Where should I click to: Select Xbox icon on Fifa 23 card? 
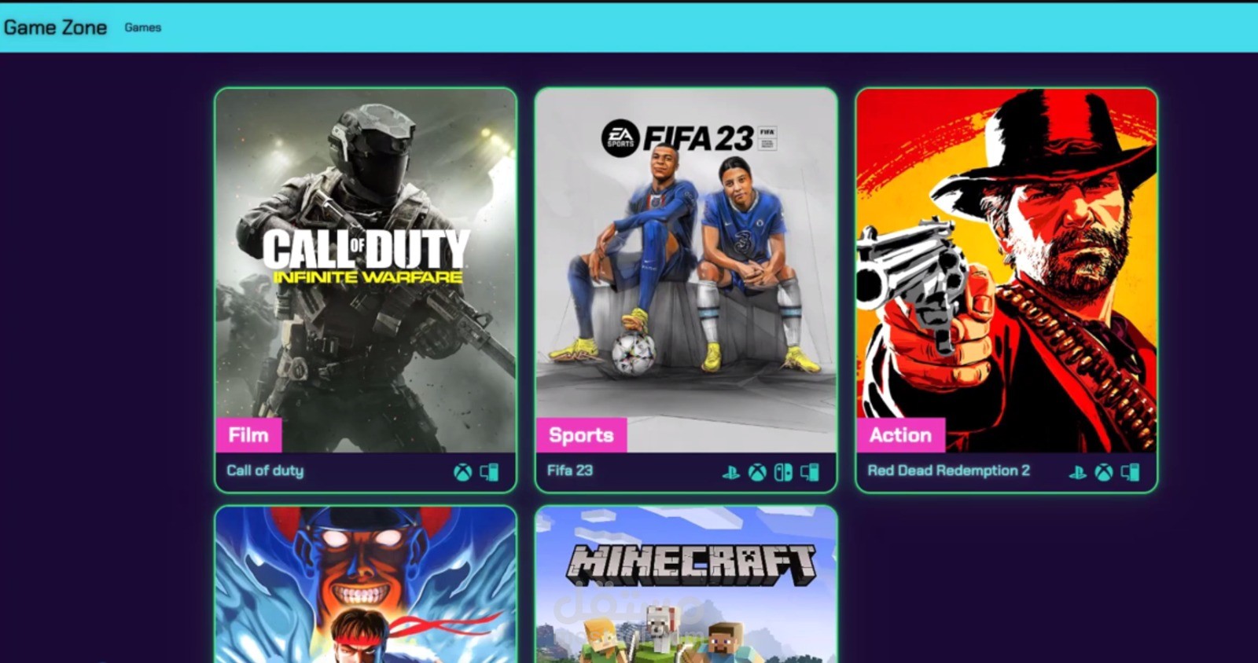click(x=757, y=472)
